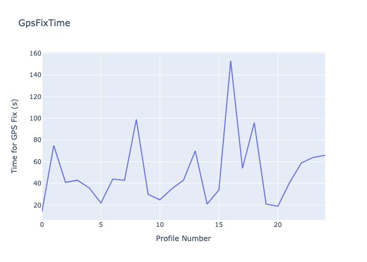Click the data peak at profile 1
The image size is (367, 262).
tap(53, 146)
